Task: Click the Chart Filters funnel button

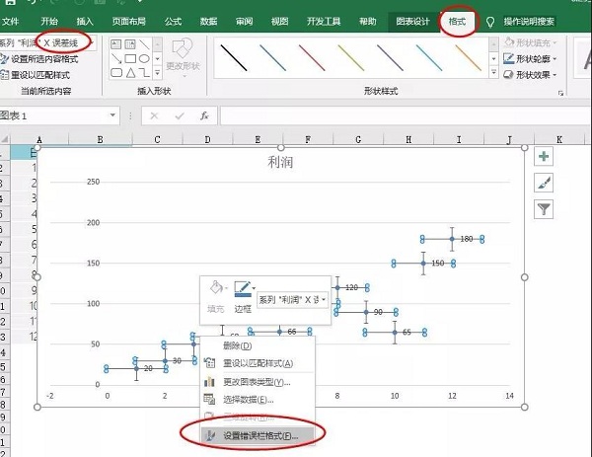Action: (544, 209)
